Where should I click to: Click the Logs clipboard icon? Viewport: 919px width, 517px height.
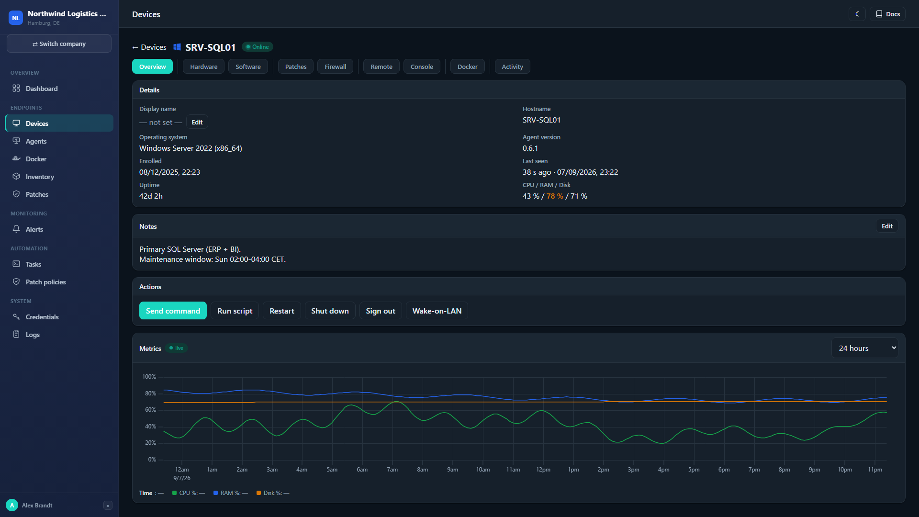(x=16, y=335)
